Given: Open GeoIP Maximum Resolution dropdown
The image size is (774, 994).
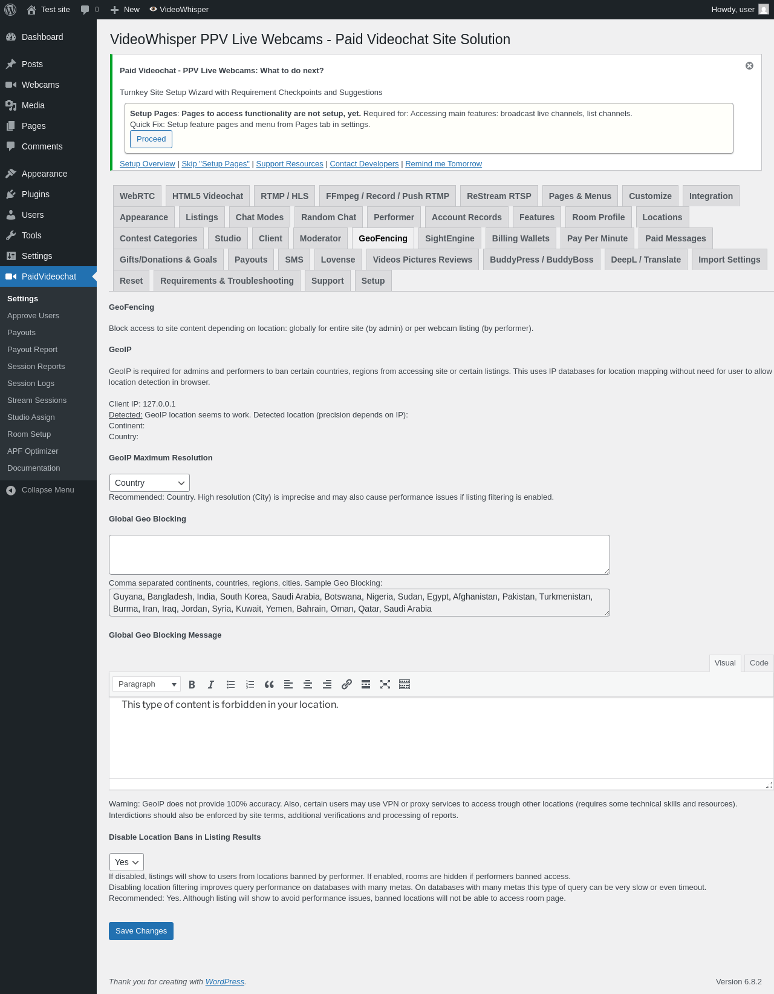Looking at the screenshot, I should point(149,483).
